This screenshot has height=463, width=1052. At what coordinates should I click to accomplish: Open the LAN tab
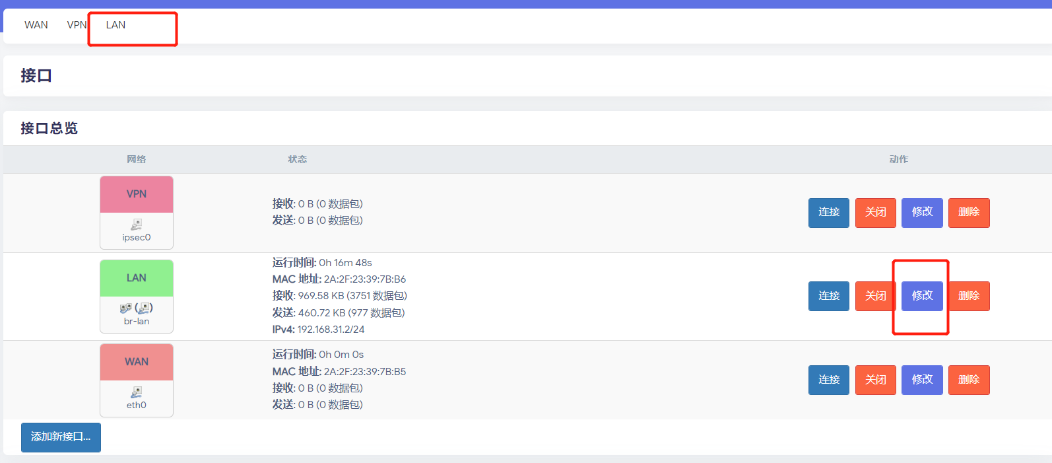(115, 25)
